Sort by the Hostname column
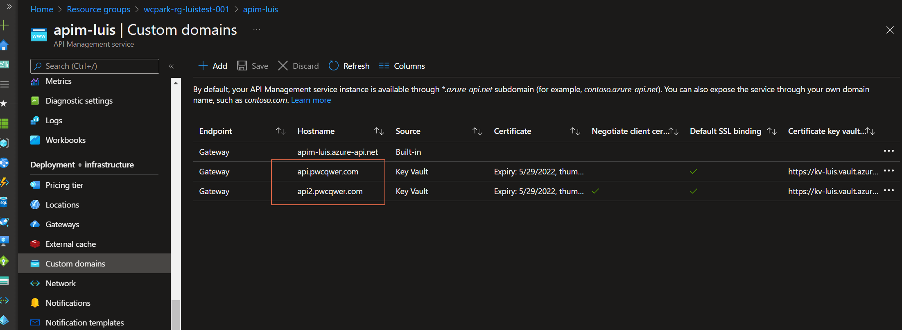Screen dimensions: 902x330 tap(379, 131)
